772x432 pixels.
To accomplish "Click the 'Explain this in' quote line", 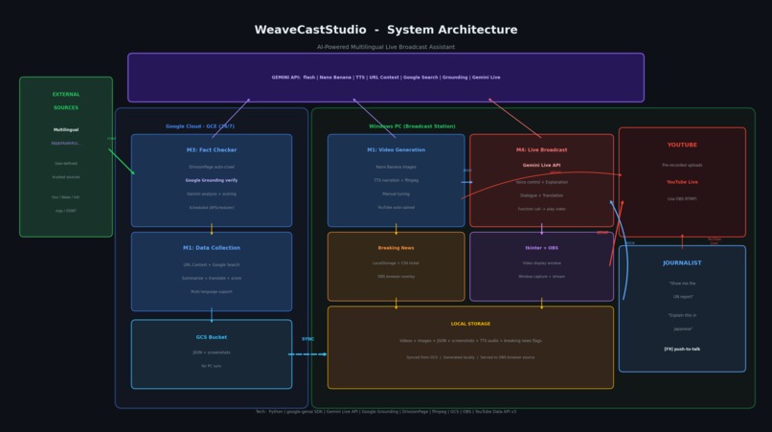I will coord(682,316).
